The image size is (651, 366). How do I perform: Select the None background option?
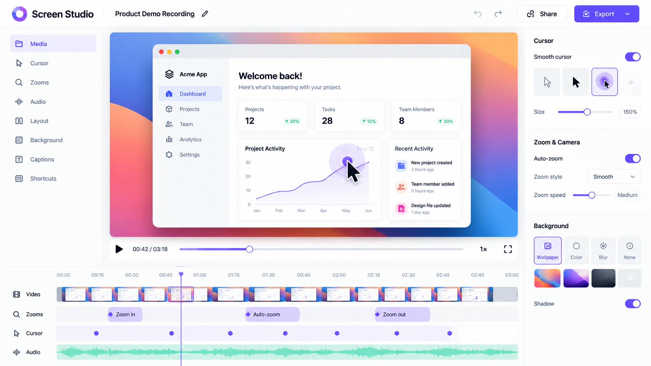coord(630,250)
